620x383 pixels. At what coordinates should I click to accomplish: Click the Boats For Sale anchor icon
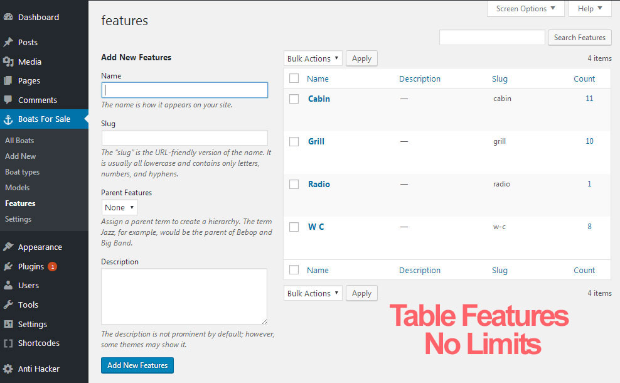click(8, 119)
